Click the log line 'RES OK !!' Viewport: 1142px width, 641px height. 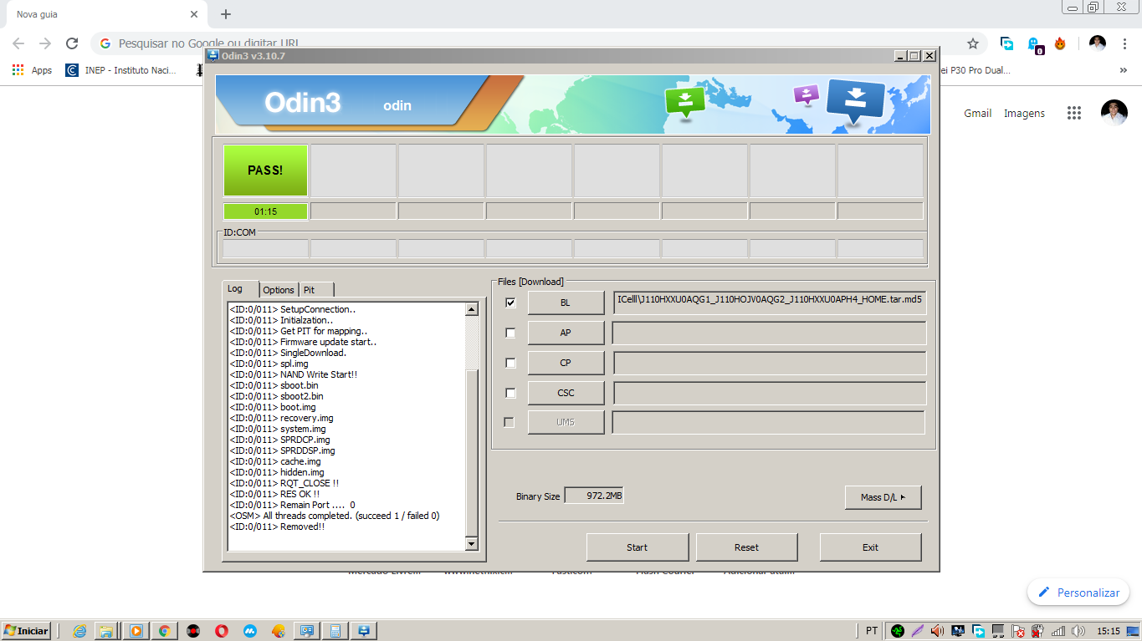click(274, 494)
